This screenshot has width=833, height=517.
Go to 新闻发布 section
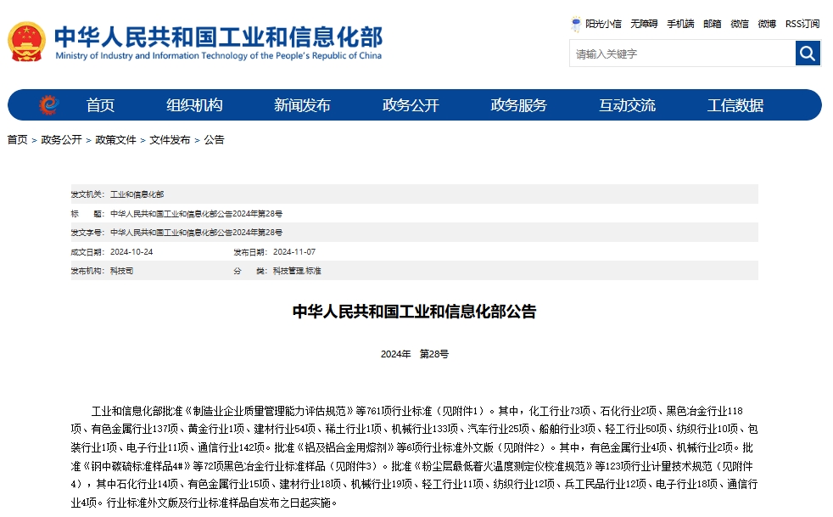302,105
